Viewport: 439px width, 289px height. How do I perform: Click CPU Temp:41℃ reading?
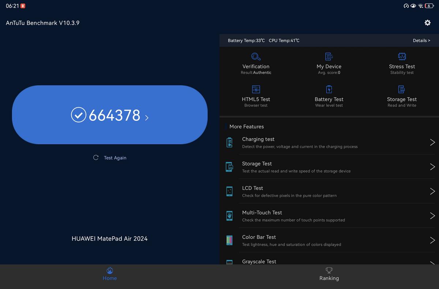(284, 40)
